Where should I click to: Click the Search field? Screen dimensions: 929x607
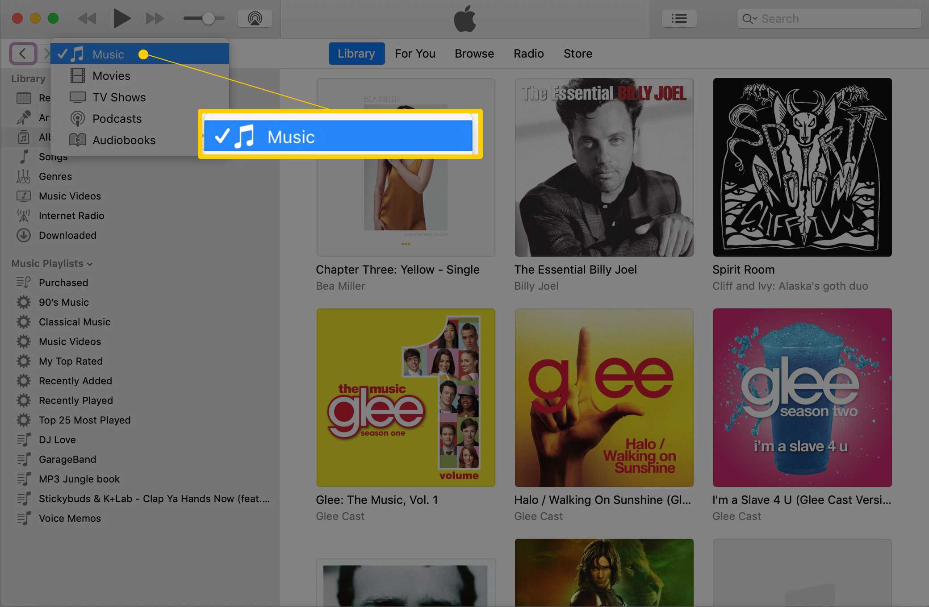pos(829,19)
